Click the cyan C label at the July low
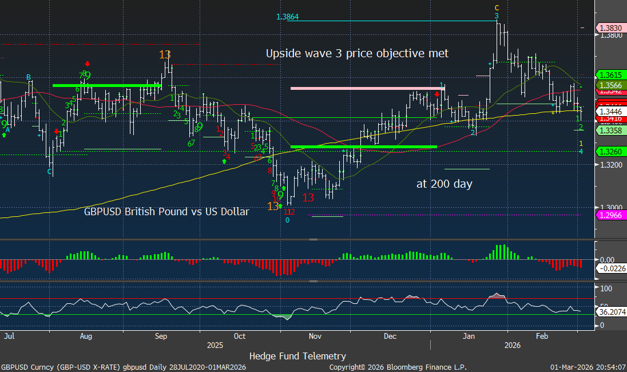 point(50,172)
